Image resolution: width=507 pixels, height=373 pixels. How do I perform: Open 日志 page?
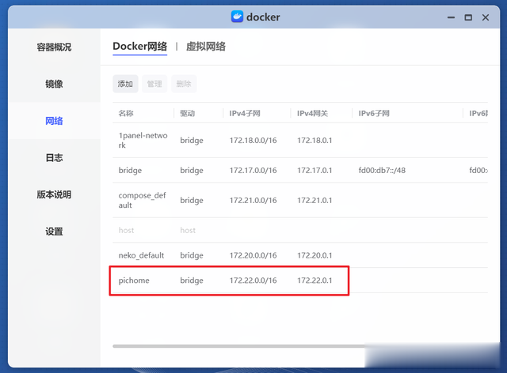(54, 158)
